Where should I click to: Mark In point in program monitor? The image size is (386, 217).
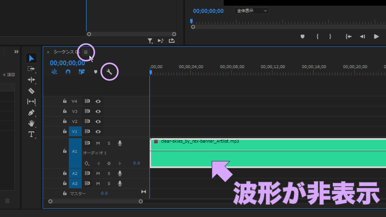point(317,36)
